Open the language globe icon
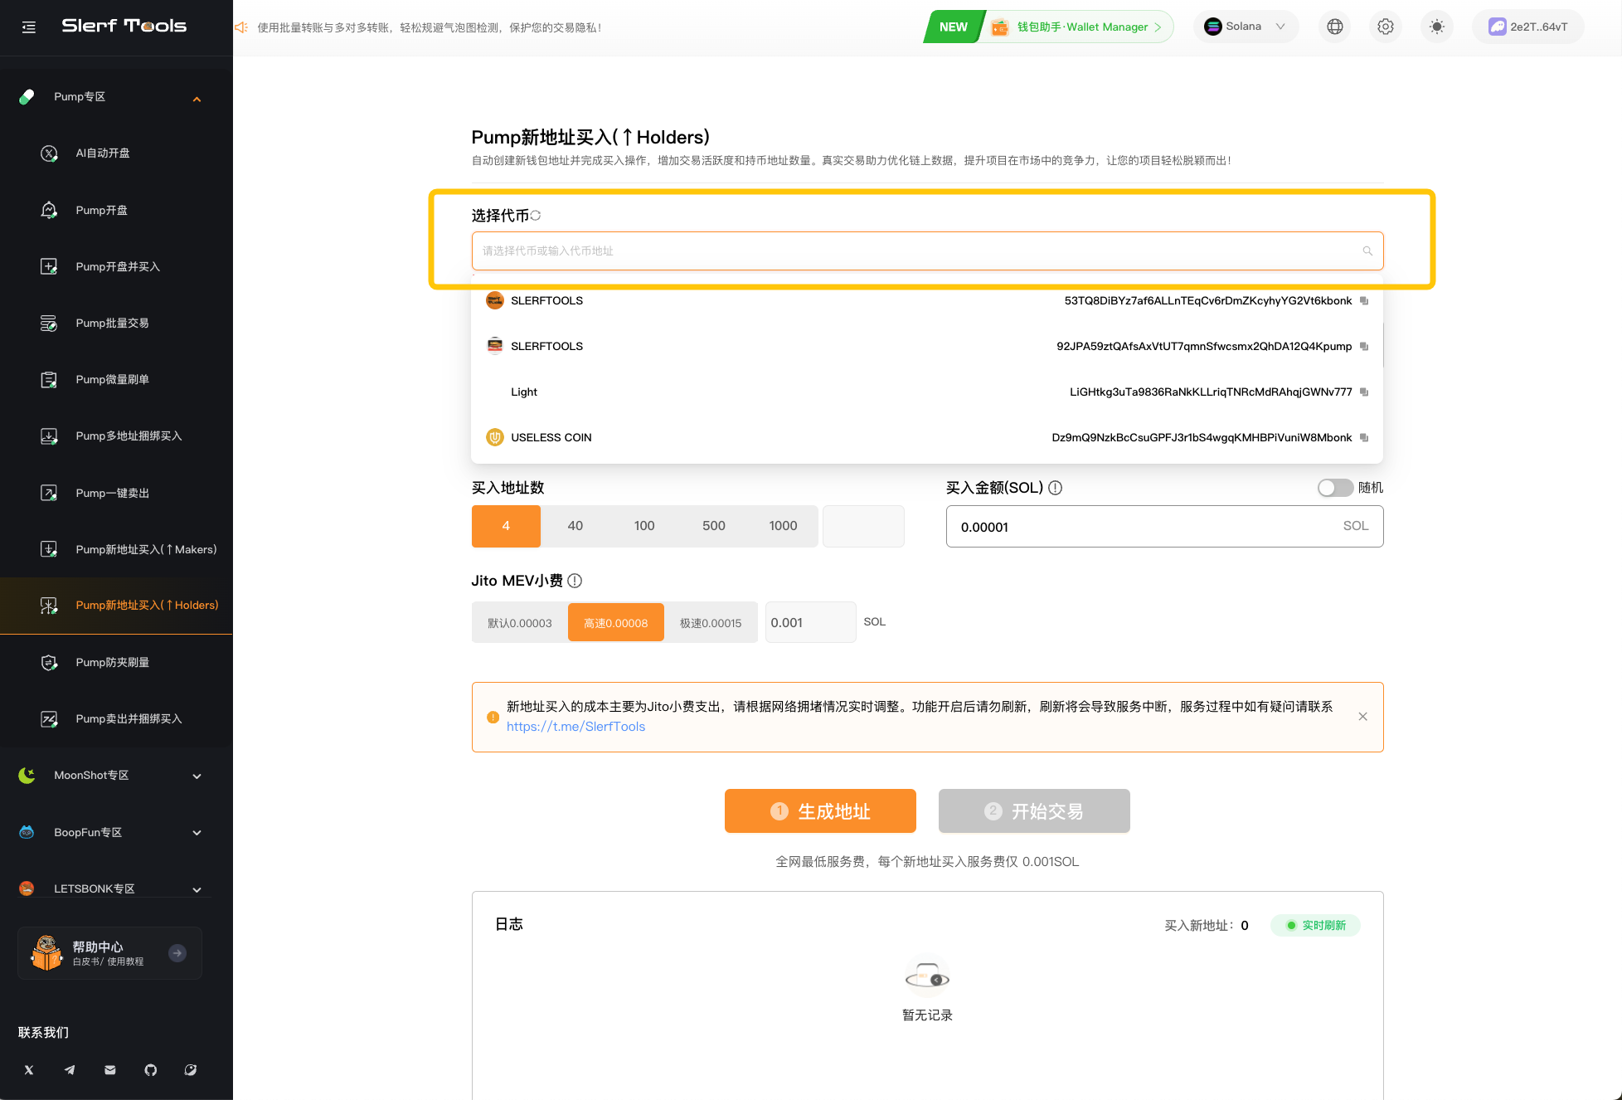The width and height of the screenshot is (1622, 1100). pyautogui.click(x=1334, y=27)
